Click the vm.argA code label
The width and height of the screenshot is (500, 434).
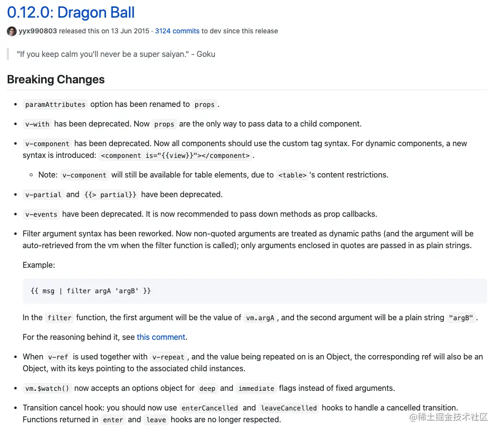point(260,318)
